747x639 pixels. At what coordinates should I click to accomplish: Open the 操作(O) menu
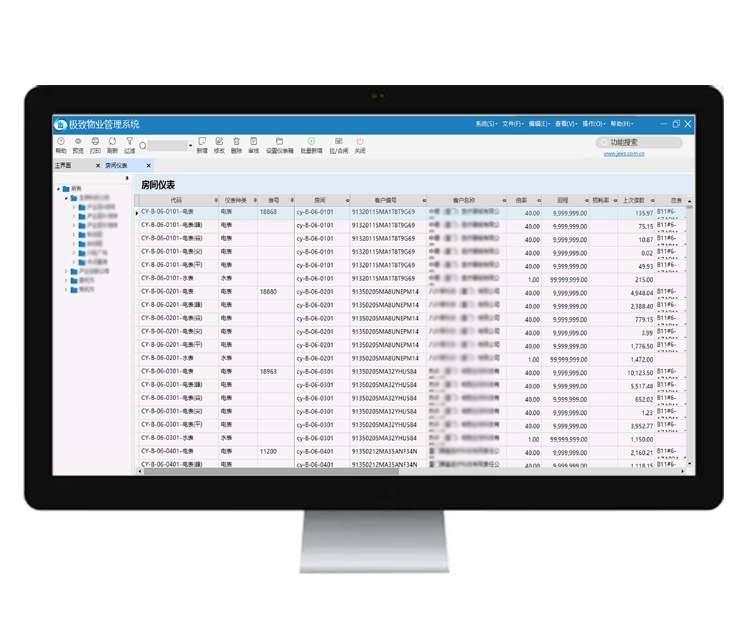point(594,124)
